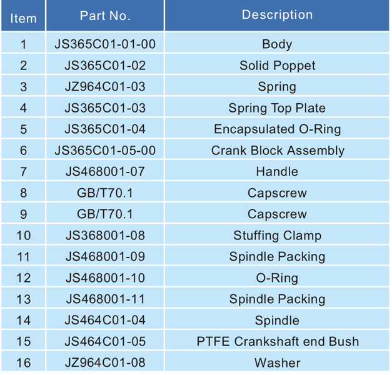Click the Item column header
Screen dimensions: 392x375
23,18
